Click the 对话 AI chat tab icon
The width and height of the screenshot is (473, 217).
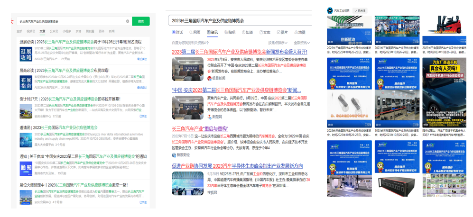pyautogui.click(x=174, y=33)
